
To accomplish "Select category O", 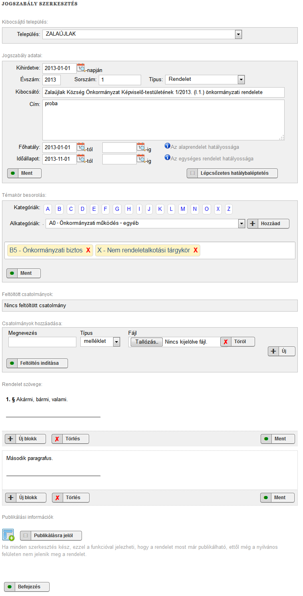I will pos(206,209).
